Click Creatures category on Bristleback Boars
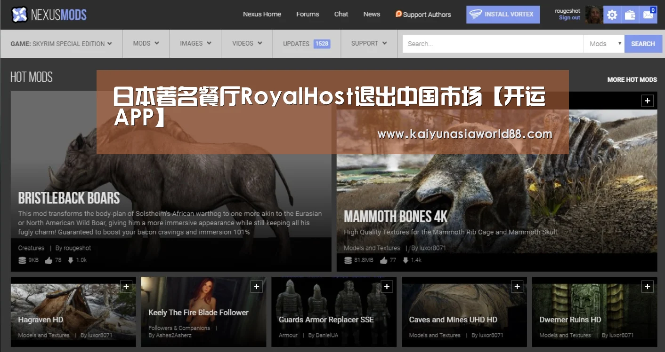This screenshot has width=665, height=352. point(31,248)
